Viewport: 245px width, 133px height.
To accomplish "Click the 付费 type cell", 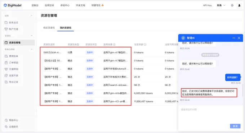I will pos(70,52).
